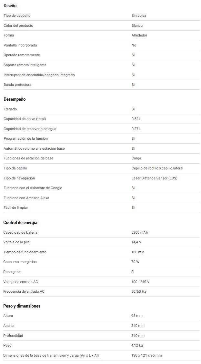Click the Tiempo de funcionamiento label

(25, 252)
